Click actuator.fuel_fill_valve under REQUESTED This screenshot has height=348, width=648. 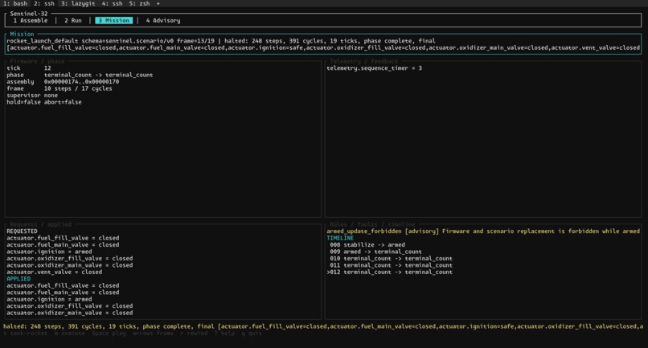point(63,238)
